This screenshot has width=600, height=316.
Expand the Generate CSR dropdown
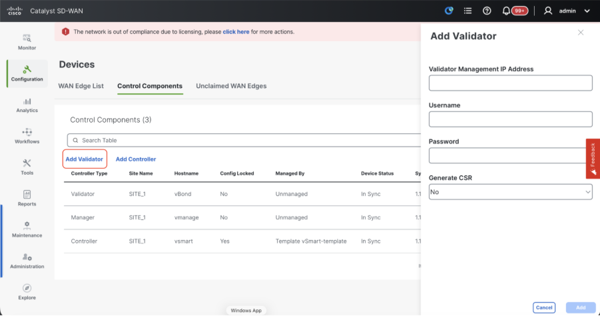[x=510, y=192]
